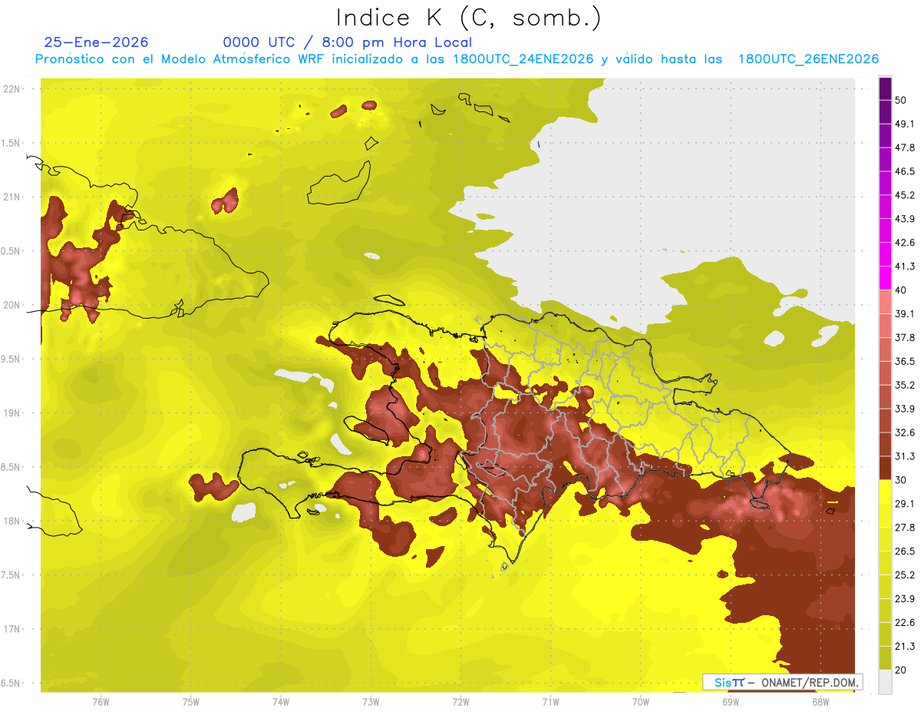Click the colorbar value "50"
This screenshot has height=712, width=921.
(x=901, y=100)
